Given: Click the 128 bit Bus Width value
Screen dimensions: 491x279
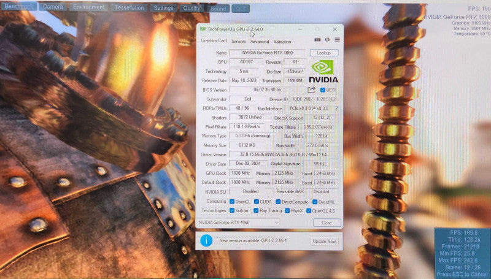Looking at the screenshot, I should coord(321,136).
